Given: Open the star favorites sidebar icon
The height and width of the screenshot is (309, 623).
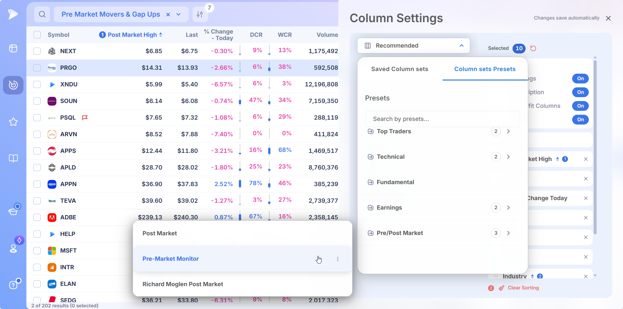Looking at the screenshot, I should pos(13,122).
